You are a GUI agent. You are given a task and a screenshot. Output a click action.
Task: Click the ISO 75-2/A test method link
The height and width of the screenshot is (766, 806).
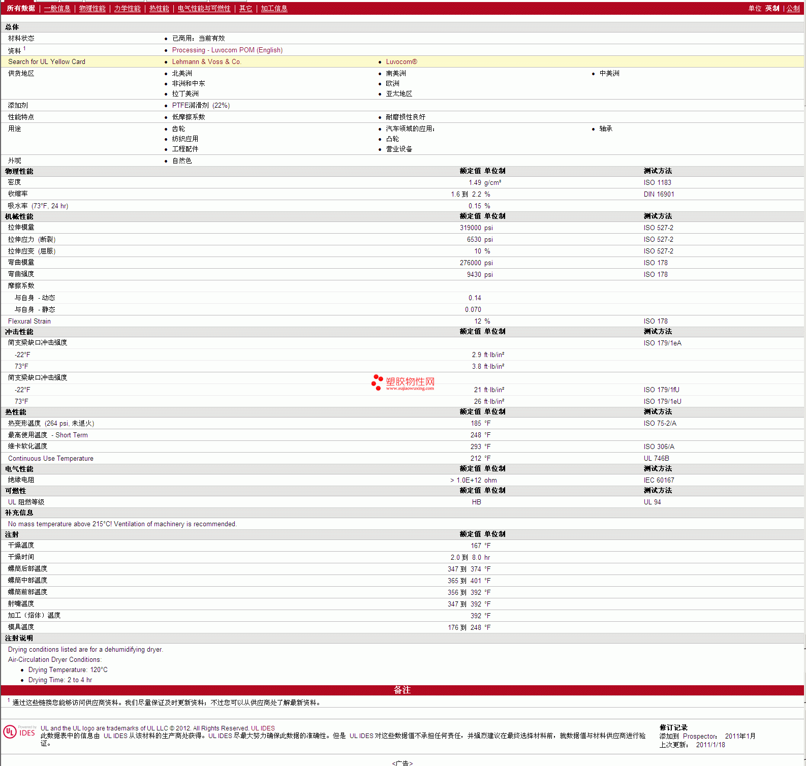tap(660, 423)
